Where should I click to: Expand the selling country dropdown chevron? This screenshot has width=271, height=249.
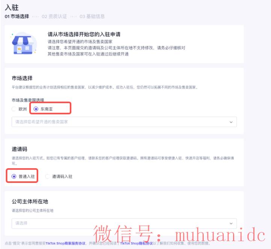231,122
